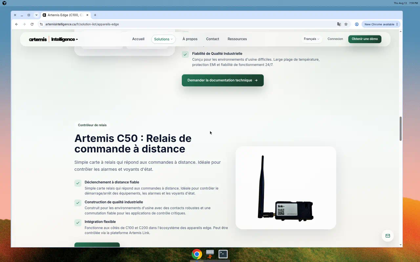Click the Artemis Intelligence logo
The height and width of the screenshot is (262, 420).
53,39
